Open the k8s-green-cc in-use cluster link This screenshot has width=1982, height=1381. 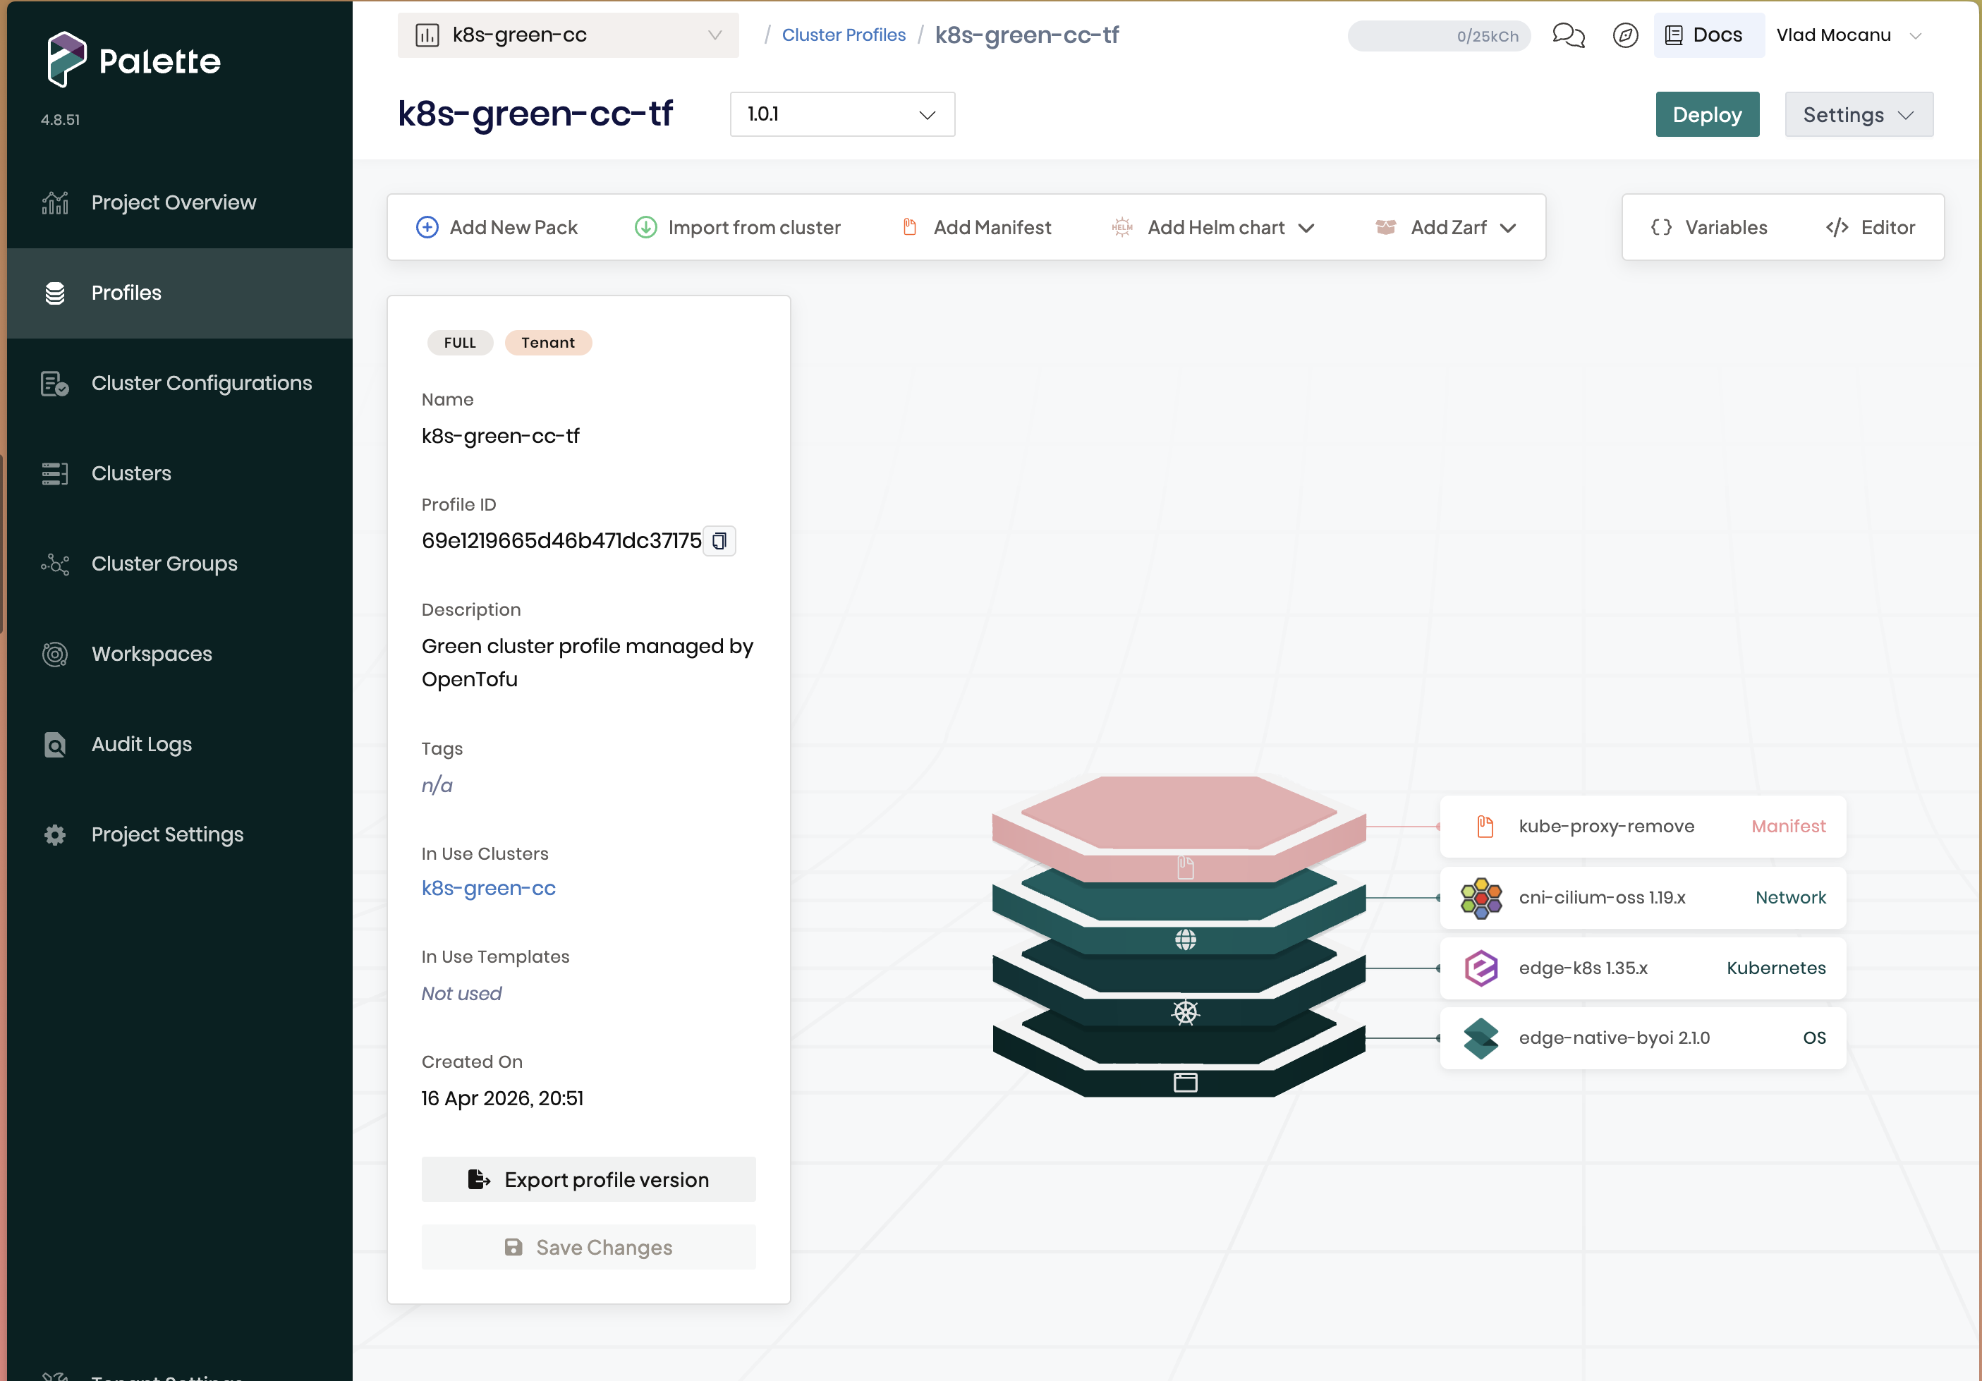(489, 888)
